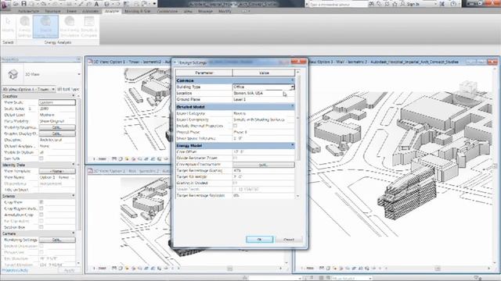The width and height of the screenshot is (501, 281).
Task: Click the Parameter column header
Action: tap(204, 73)
